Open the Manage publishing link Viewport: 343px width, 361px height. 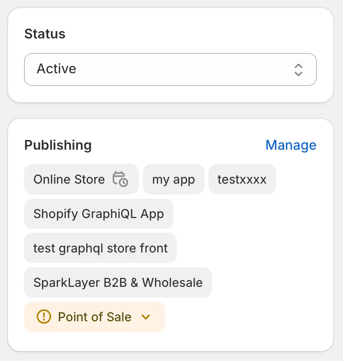coord(291,145)
